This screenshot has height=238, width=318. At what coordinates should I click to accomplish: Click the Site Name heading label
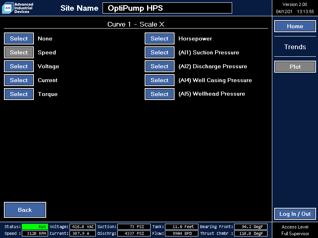(x=79, y=8)
